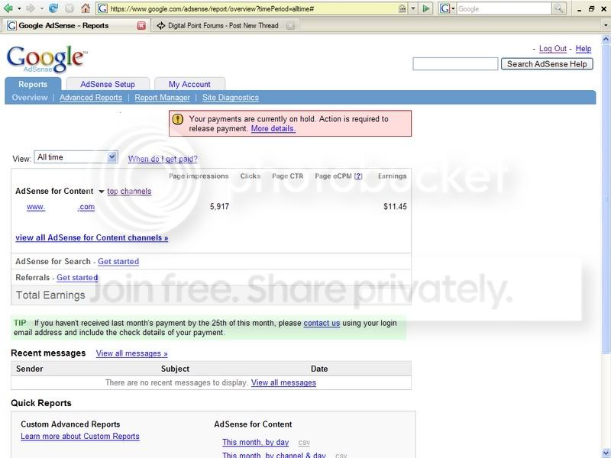Click view all AdSense for Content channels

[x=92, y=237]
